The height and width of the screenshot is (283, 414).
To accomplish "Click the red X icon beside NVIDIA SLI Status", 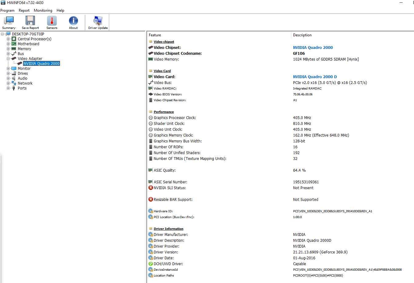I will coord(151,188).
